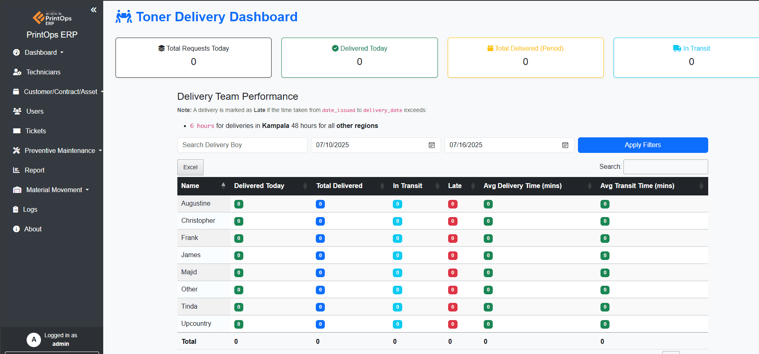The image size is (759, 354).
Task: Click the Logs clipboard icon
Action: [x=16, y=209]
